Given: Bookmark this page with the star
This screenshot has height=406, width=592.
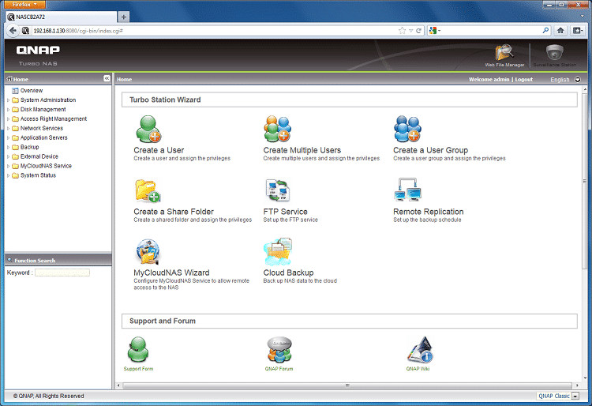Looking at the screenshot, I should click(402, 31).
